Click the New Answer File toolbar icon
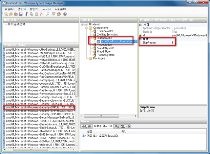The width and height of the screenshot is (210, 154). tap(6, 14)
